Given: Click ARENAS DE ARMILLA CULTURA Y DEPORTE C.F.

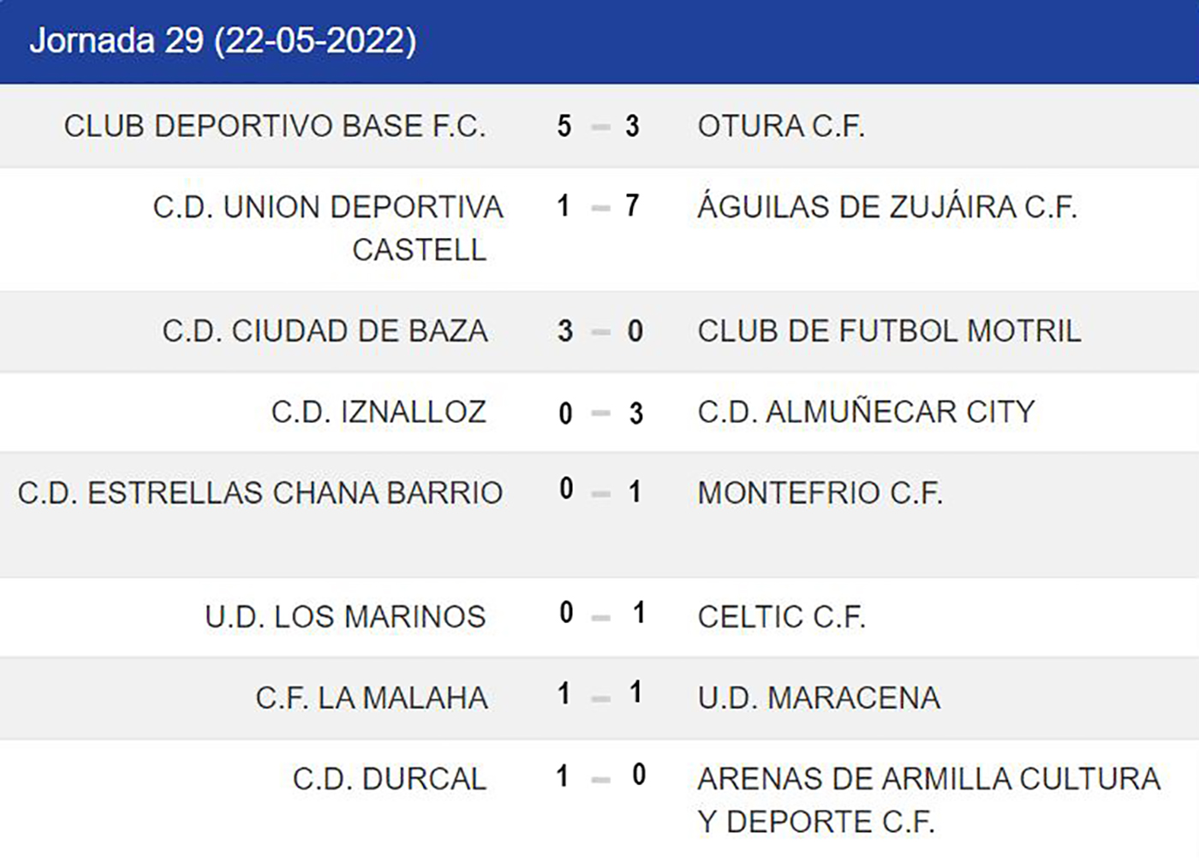Looking at the screenshot, I should click(x=928, y=799).
